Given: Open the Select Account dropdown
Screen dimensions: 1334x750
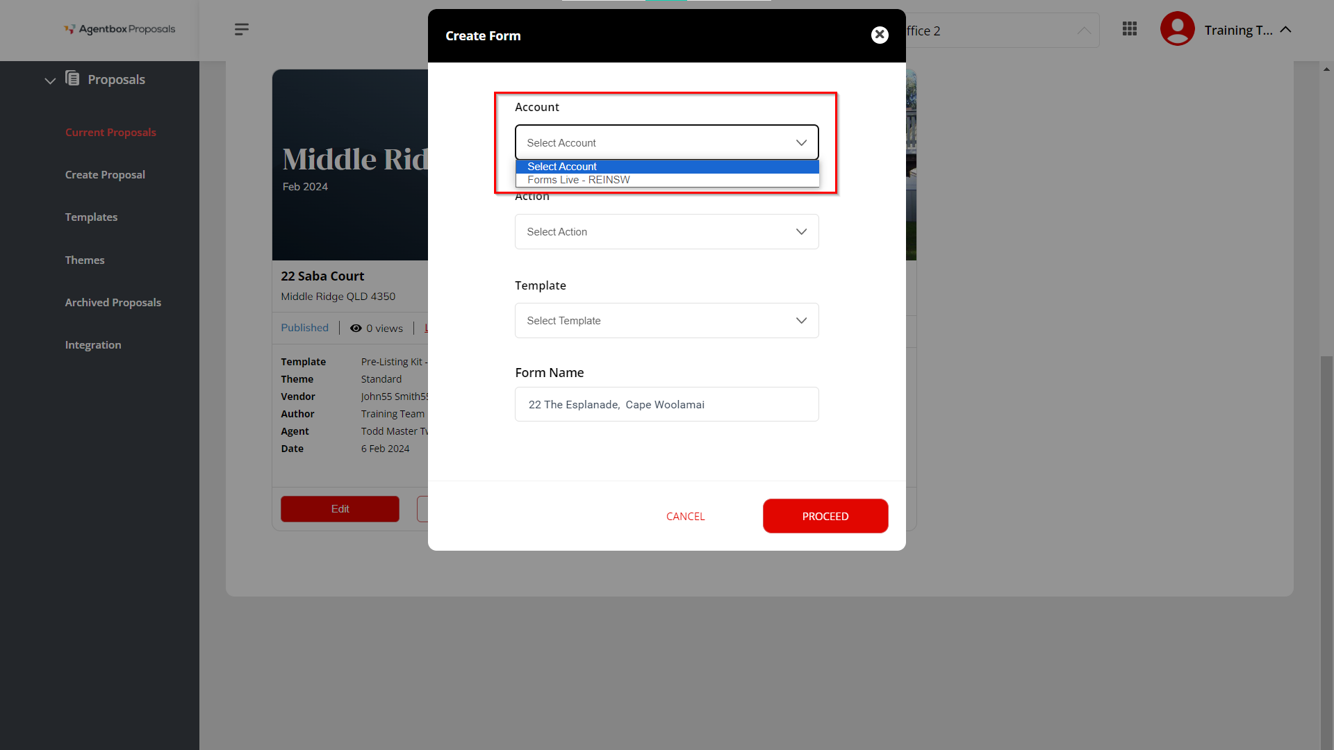Looking at the screenshot, I should [x=666, y=142].
